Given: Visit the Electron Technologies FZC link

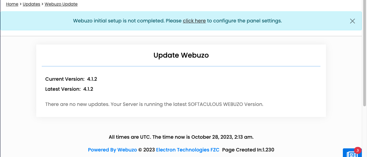Looking at the screenshot, I should (188, 150).
